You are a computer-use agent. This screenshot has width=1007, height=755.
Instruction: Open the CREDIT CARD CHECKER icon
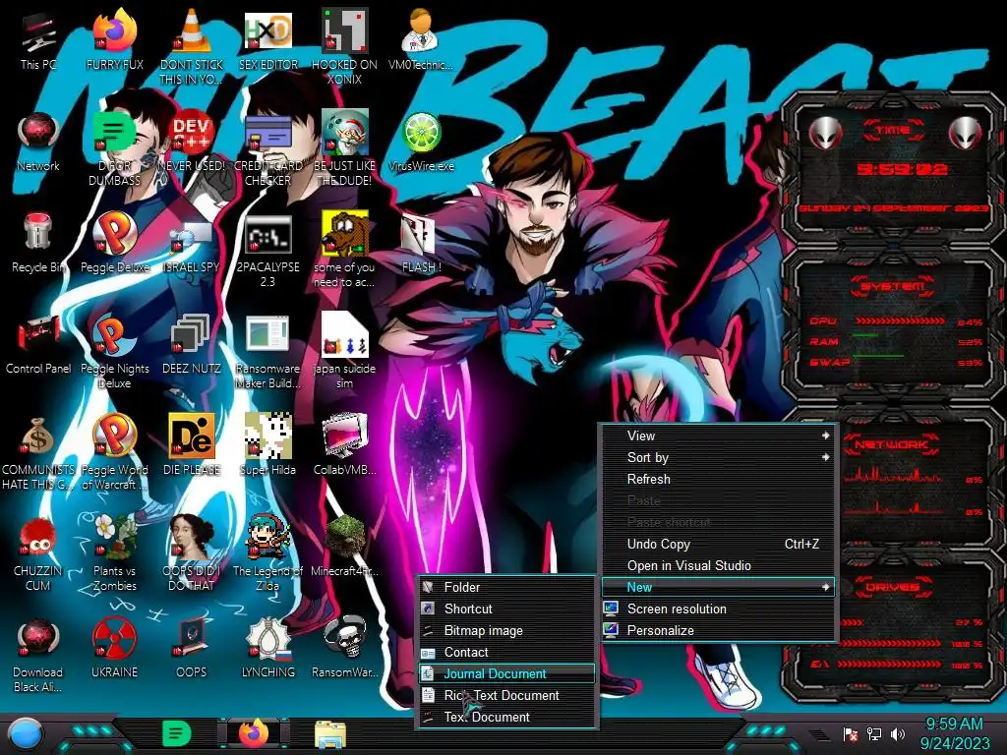268,149
